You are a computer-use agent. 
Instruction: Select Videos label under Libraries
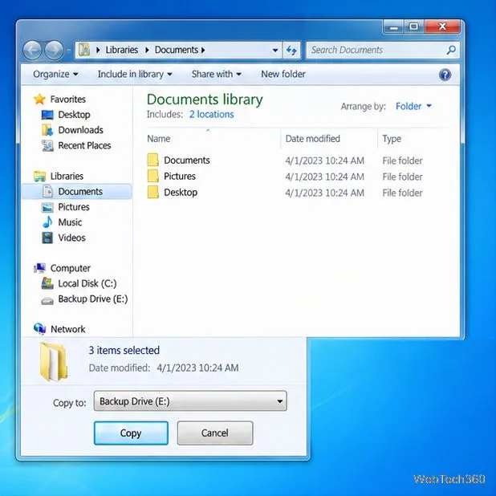[x=71, y=238]
